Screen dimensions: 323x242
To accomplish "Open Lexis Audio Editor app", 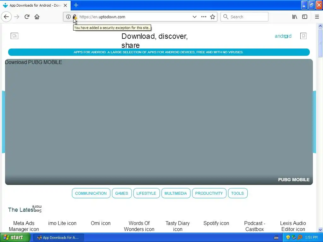I will click(293, 226).
